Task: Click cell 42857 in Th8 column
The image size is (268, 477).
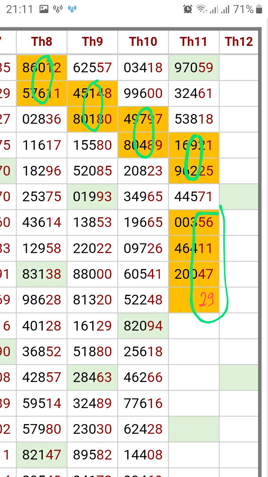Action: (42, 378)
